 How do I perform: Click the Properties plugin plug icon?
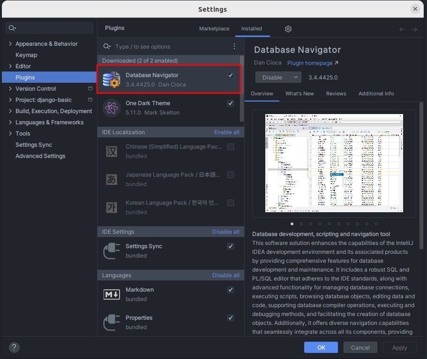tap(112, 323)
